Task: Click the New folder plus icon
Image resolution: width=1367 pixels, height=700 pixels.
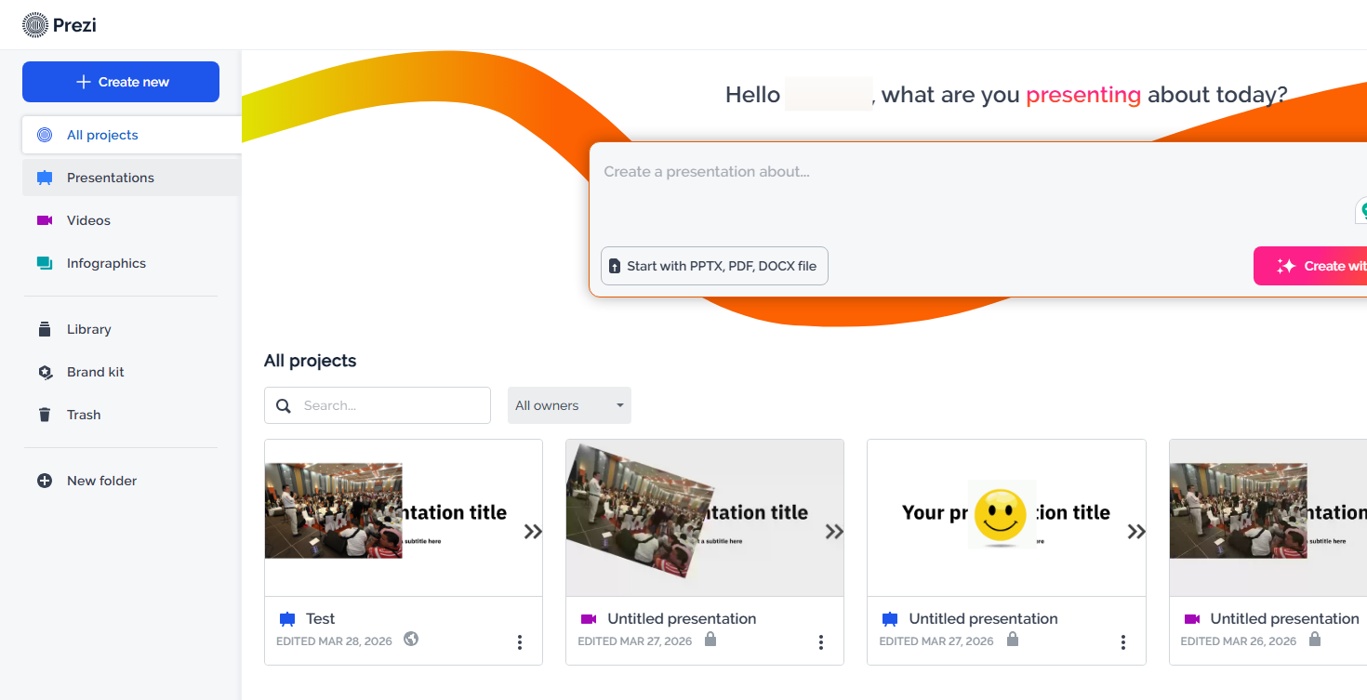Action: 45,481
